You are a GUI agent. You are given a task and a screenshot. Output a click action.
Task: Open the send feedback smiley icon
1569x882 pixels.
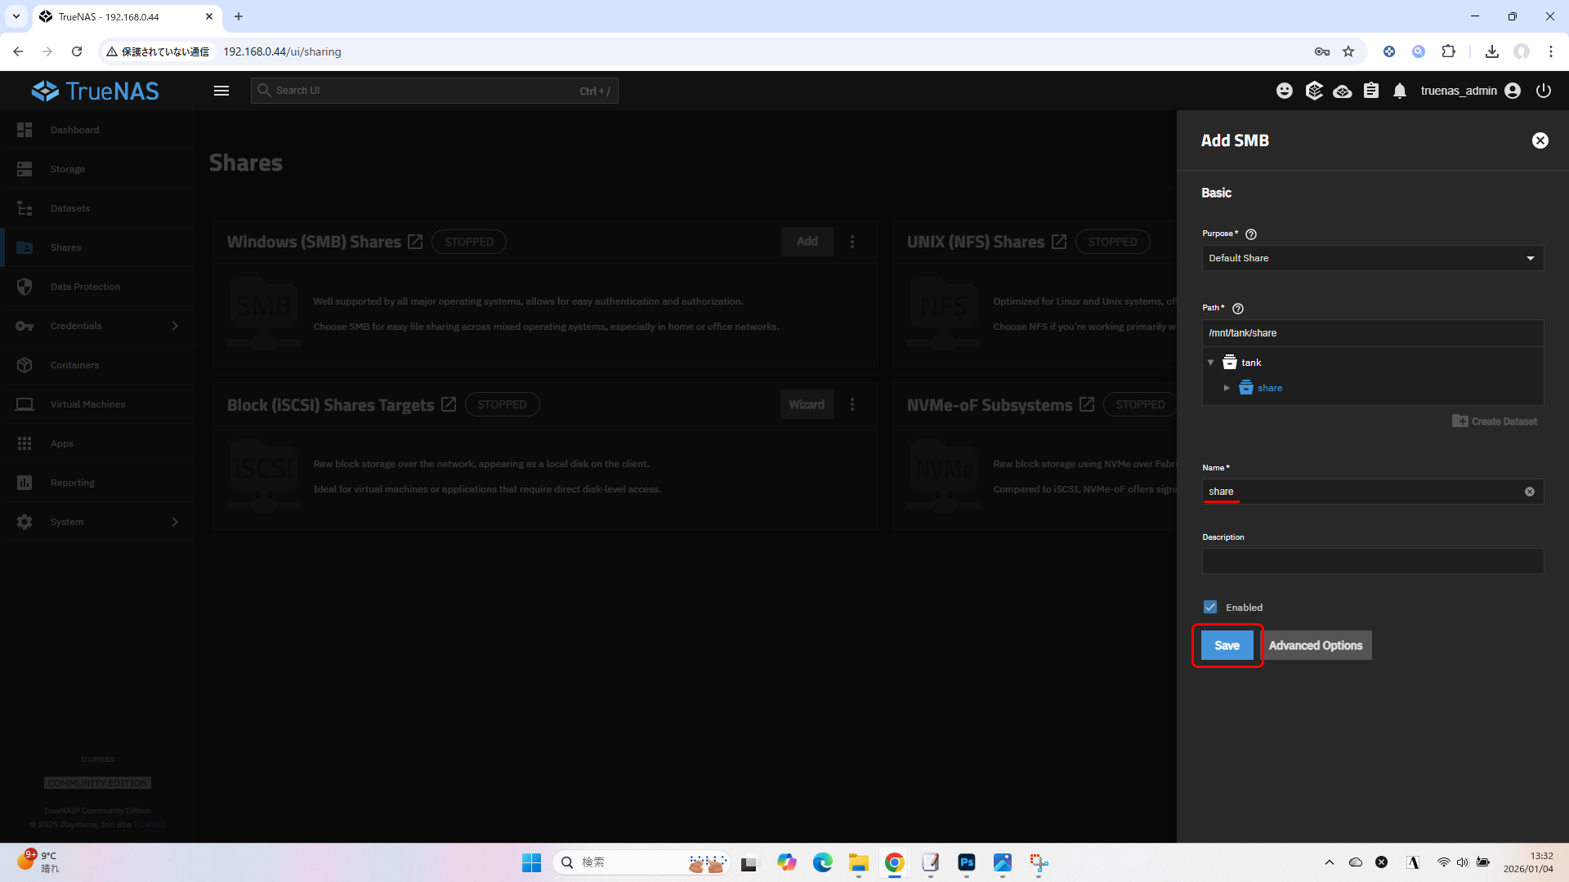click(1285, 91)
